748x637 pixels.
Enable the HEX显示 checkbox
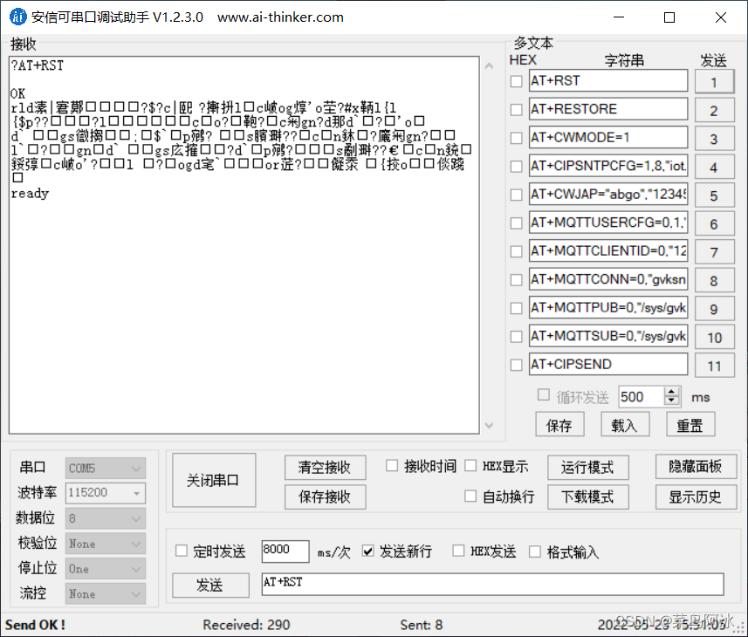pyautogui.click(x=470, y=466)
